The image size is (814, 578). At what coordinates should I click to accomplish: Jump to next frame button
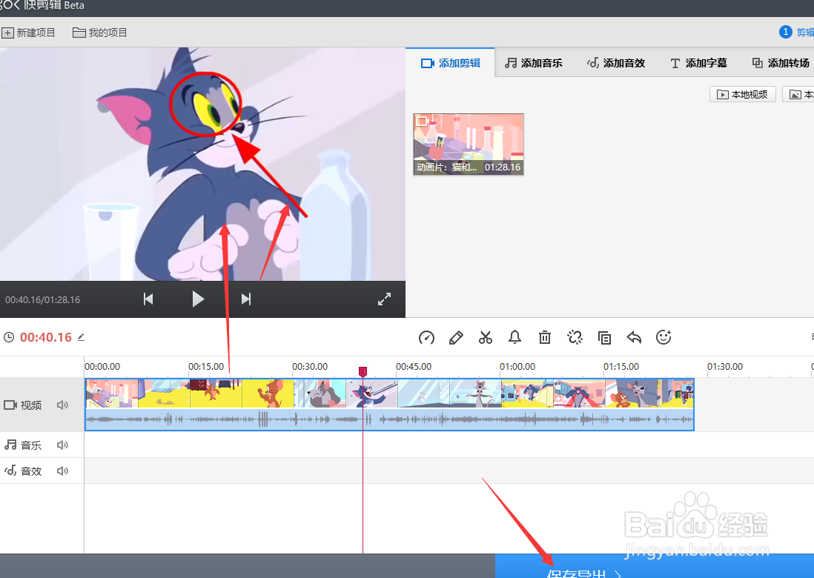pos(246,299)
